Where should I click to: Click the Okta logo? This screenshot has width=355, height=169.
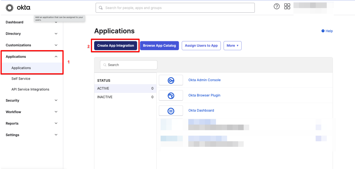18,8
